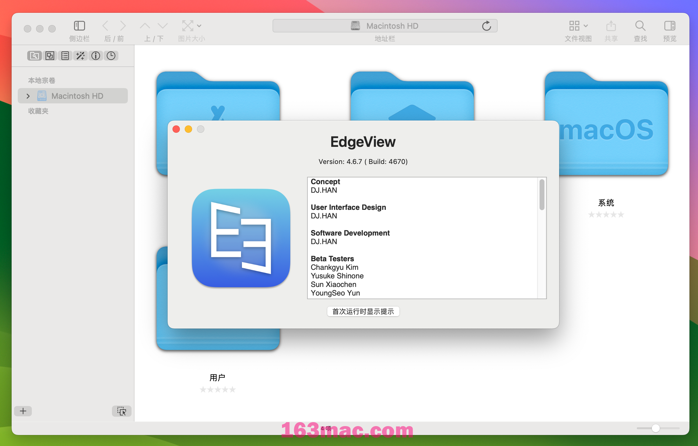Open the 查找 search icon
The image size is (698, 446).
[x=640, y=26]
